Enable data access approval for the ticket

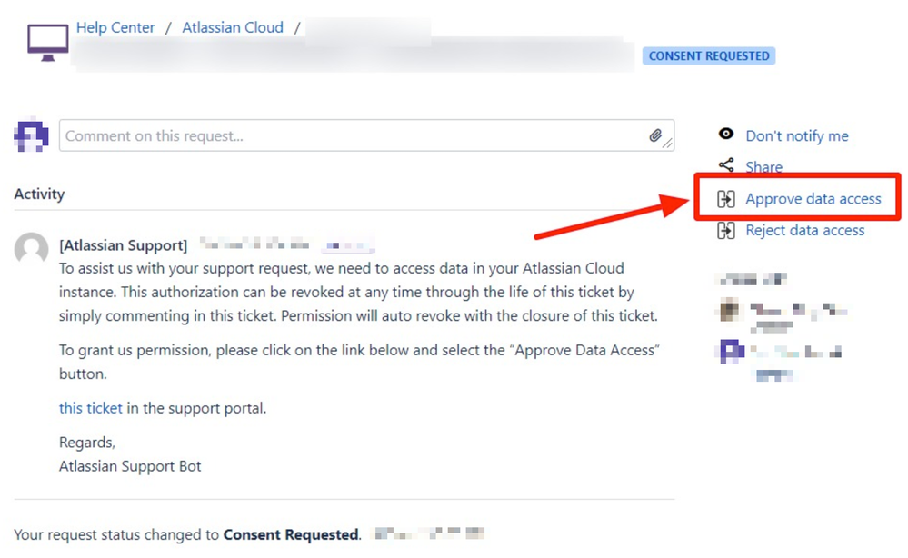[x=813, y=198]
